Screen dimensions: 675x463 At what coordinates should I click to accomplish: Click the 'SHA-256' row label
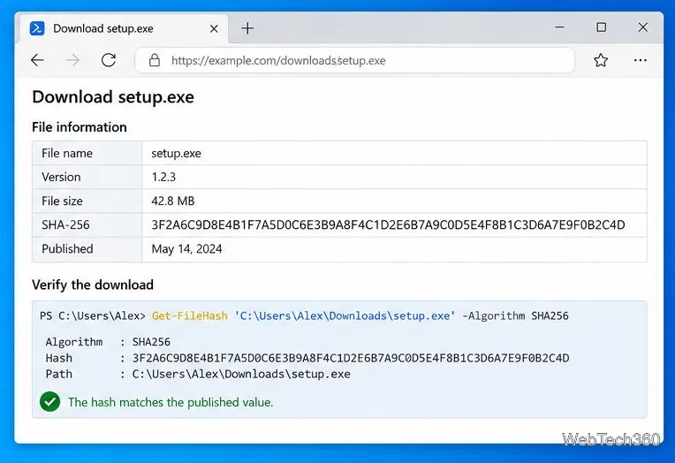[65, 224]
